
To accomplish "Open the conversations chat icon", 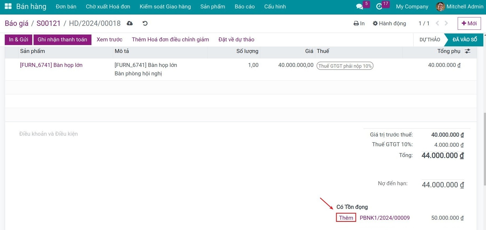I will [359, 7].
